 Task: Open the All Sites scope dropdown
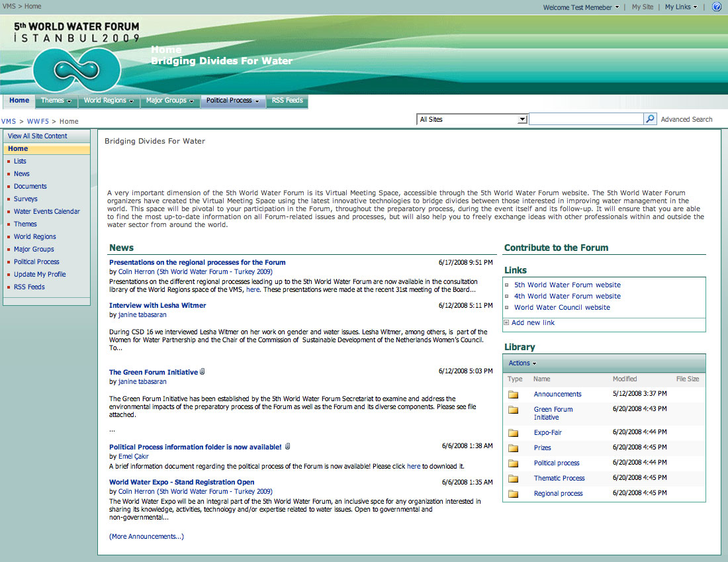point(523,119)
